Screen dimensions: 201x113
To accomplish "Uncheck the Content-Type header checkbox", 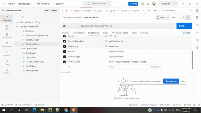I will click(64, 56).
